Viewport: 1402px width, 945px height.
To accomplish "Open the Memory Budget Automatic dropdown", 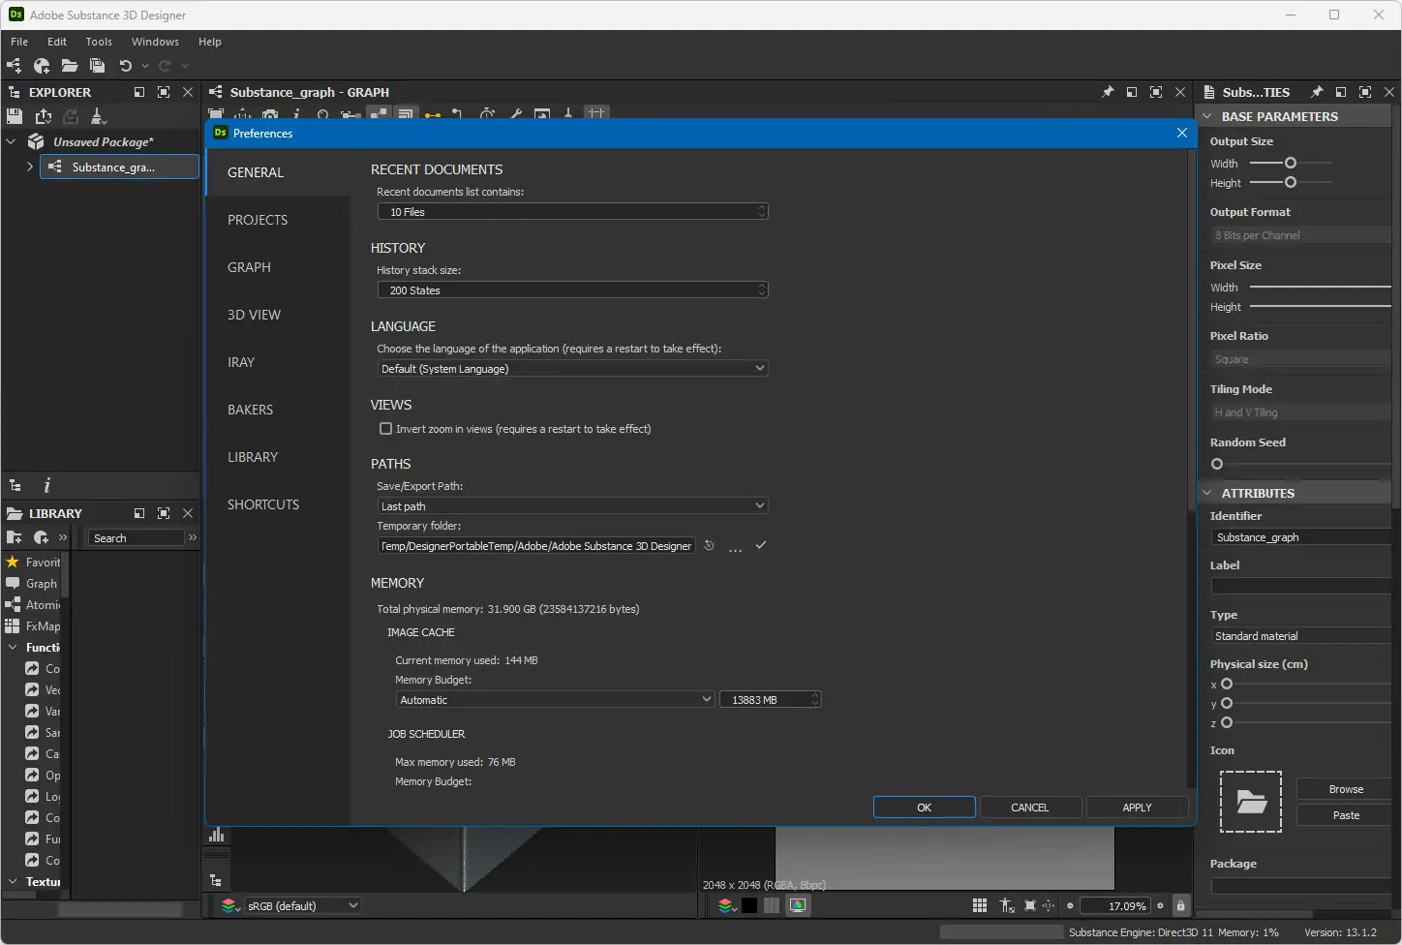I will pyautogui.click(x=555, y=700).
